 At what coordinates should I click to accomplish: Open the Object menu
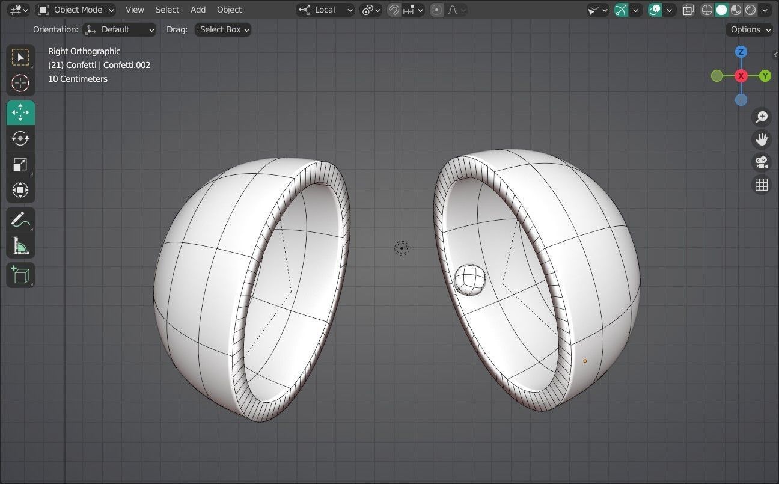[229, 10]
